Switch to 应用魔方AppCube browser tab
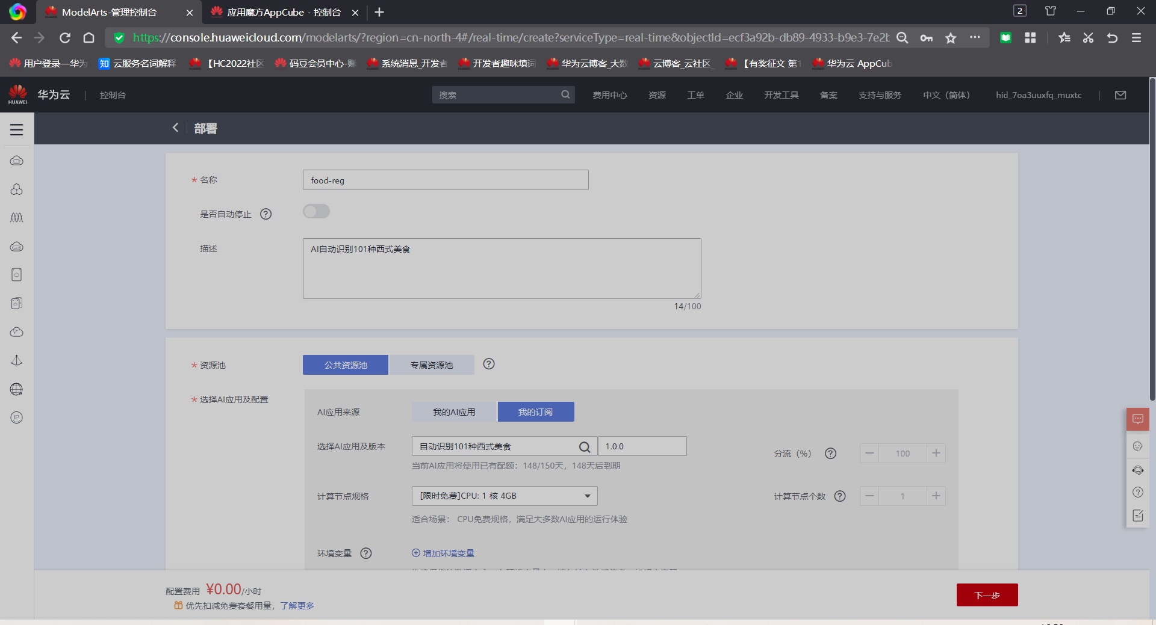The height and width of the screenshot is (625, 1156). pos(284,12)
